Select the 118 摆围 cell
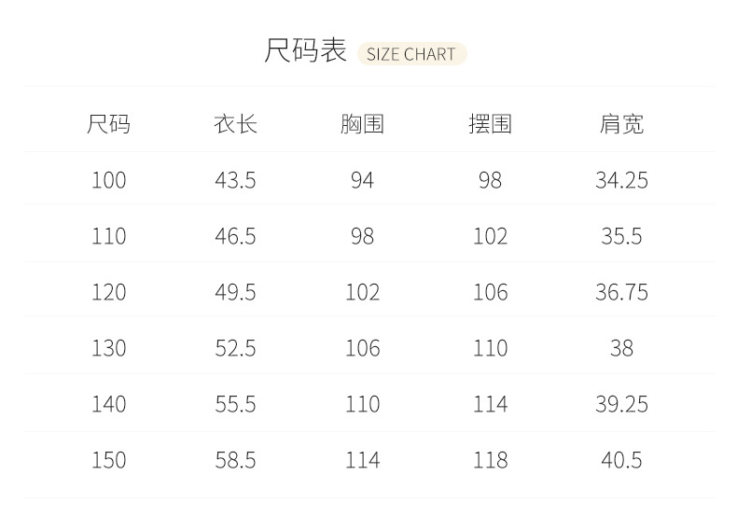The height and width of the screenshot is (516, 737). tap(490, 460)
